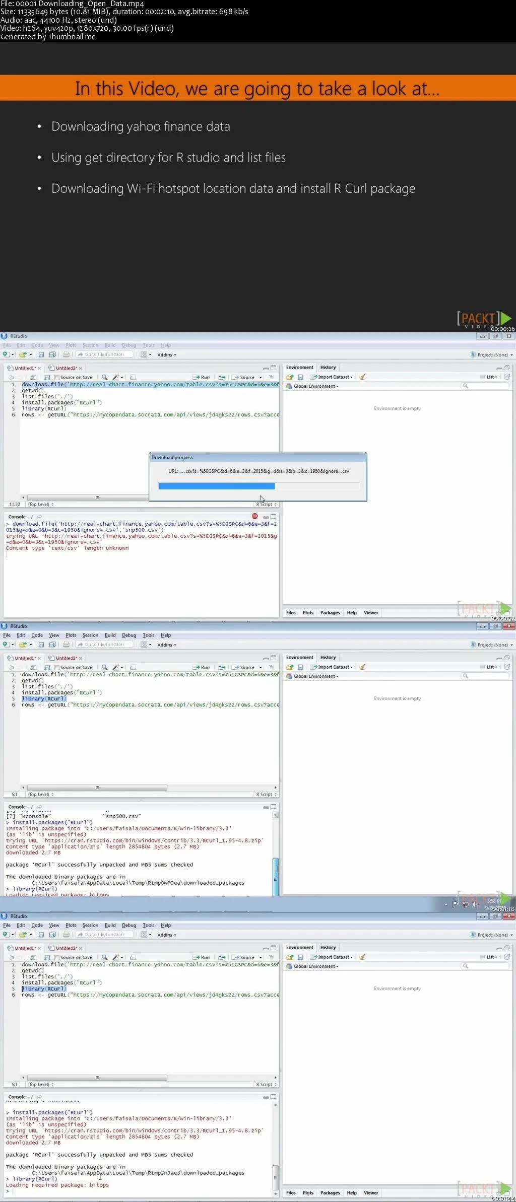Click blue Download progress bar in dialog

tap(217, 486)
